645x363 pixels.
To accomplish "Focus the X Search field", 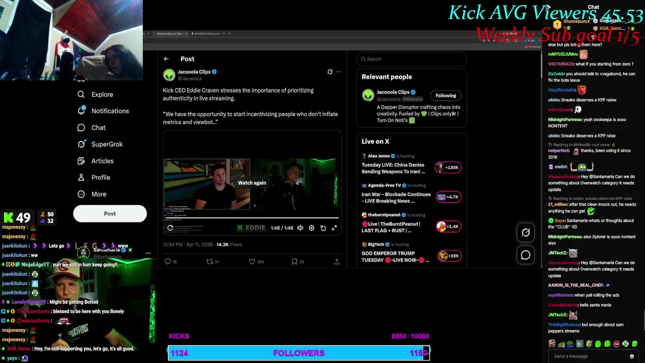I will click(412, 59).
